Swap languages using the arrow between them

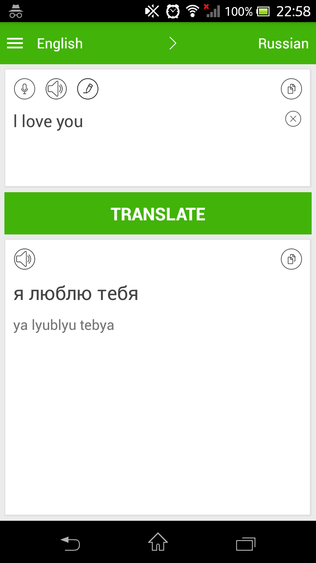tap(173, 43)
